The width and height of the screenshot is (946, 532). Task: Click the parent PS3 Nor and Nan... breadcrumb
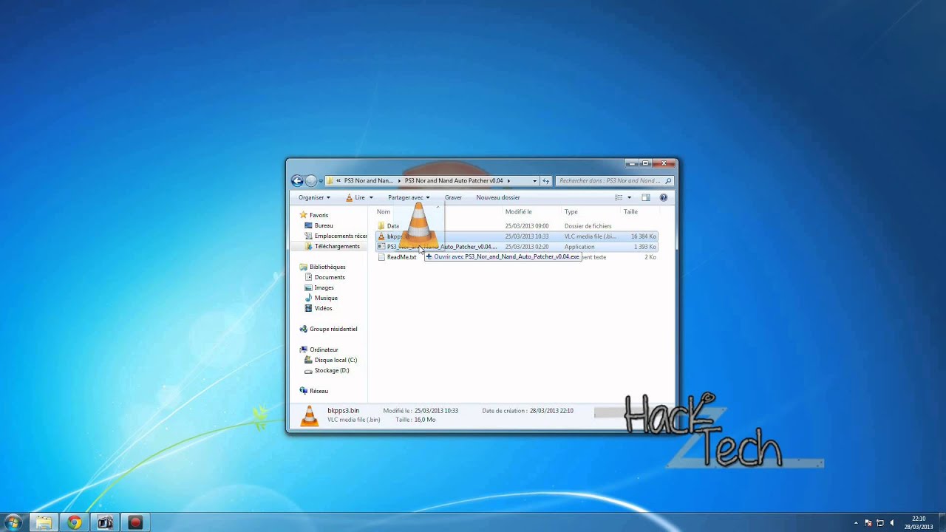tap(368, 180)
